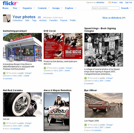
Task: Delete the DVD Cover photo
Action: tap(67, 71)
